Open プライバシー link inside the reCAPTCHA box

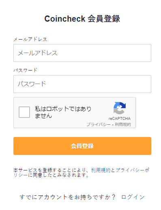(99, 124)
